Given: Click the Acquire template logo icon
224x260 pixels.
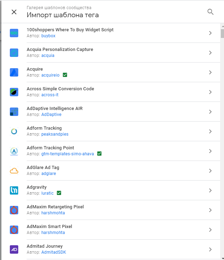Looking at the screenshot, I should pos(14,72).
